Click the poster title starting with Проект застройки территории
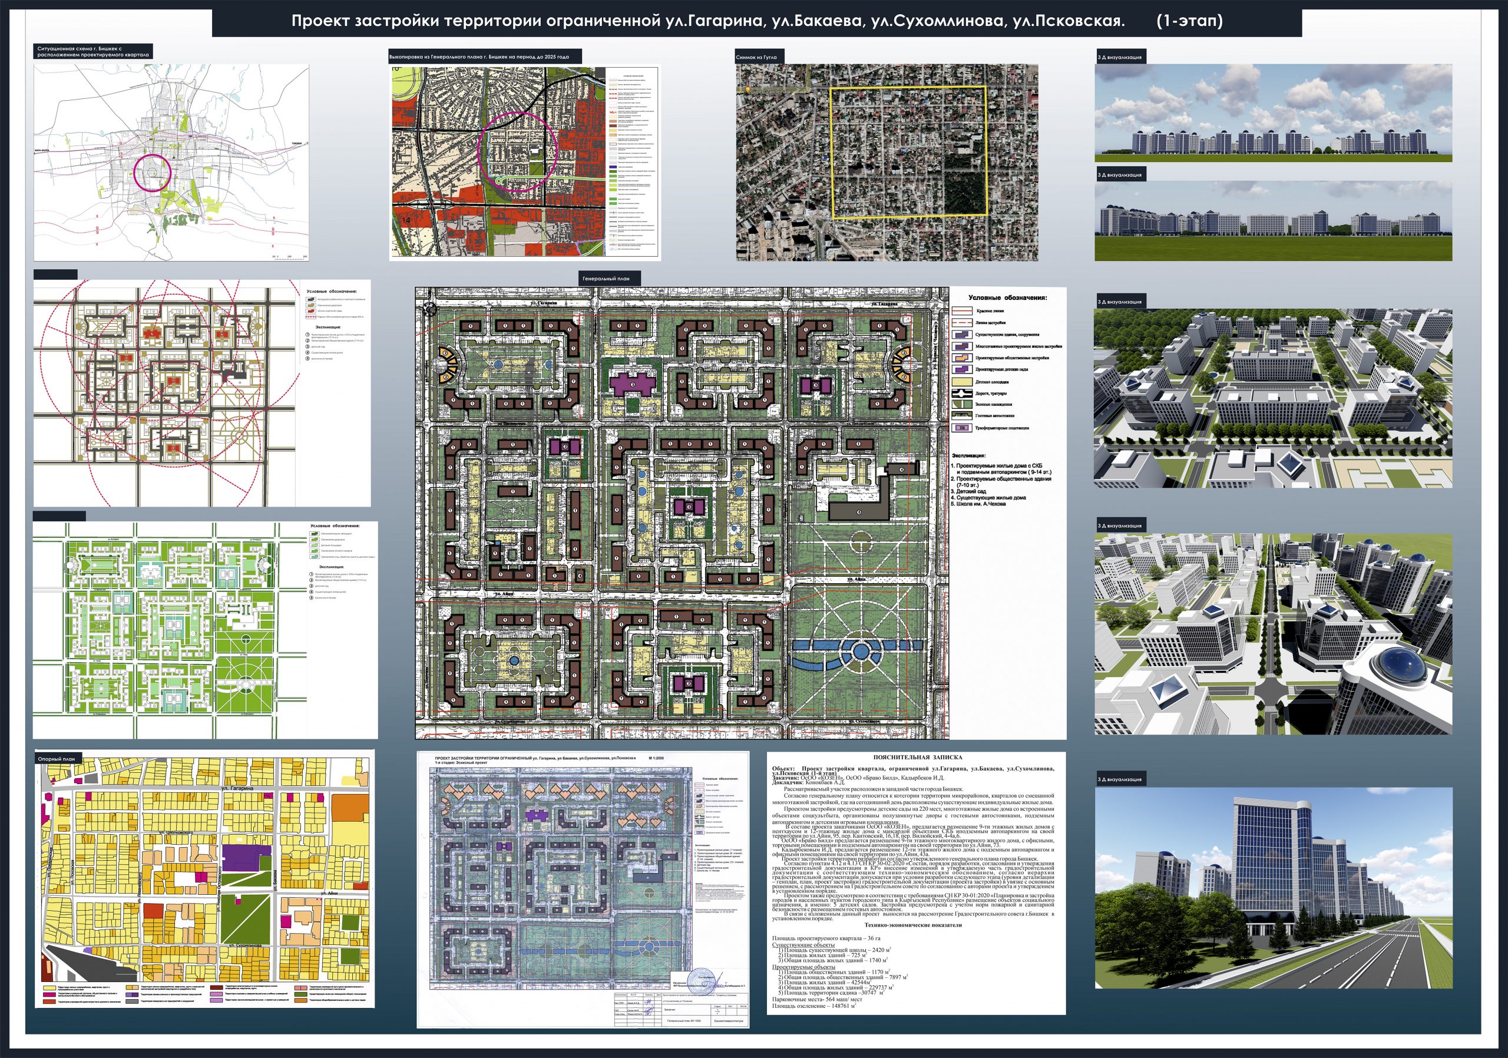The width and height of the screenshot is (1508, 1058). [708, 22]
